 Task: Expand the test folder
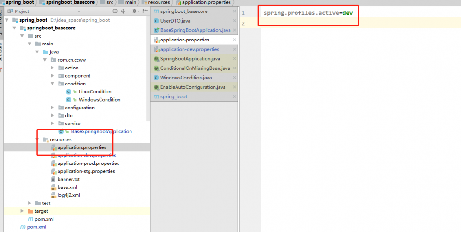[30, 203]
